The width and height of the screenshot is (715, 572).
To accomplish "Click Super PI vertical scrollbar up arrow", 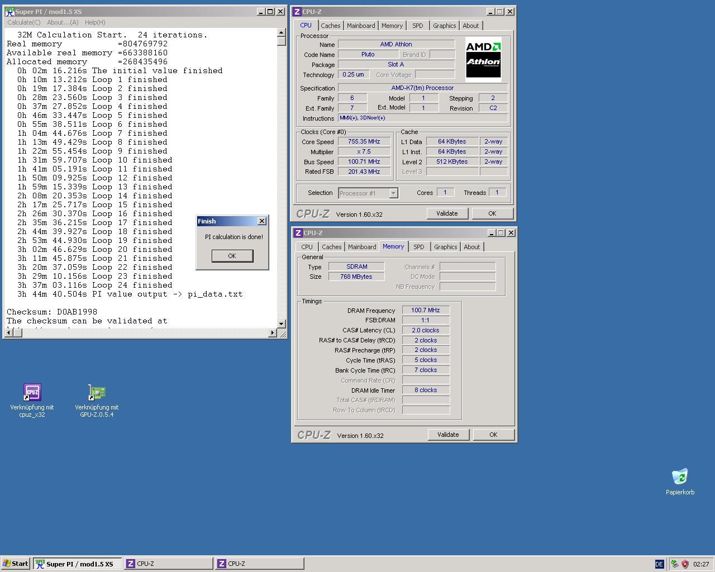I will 281,34.
